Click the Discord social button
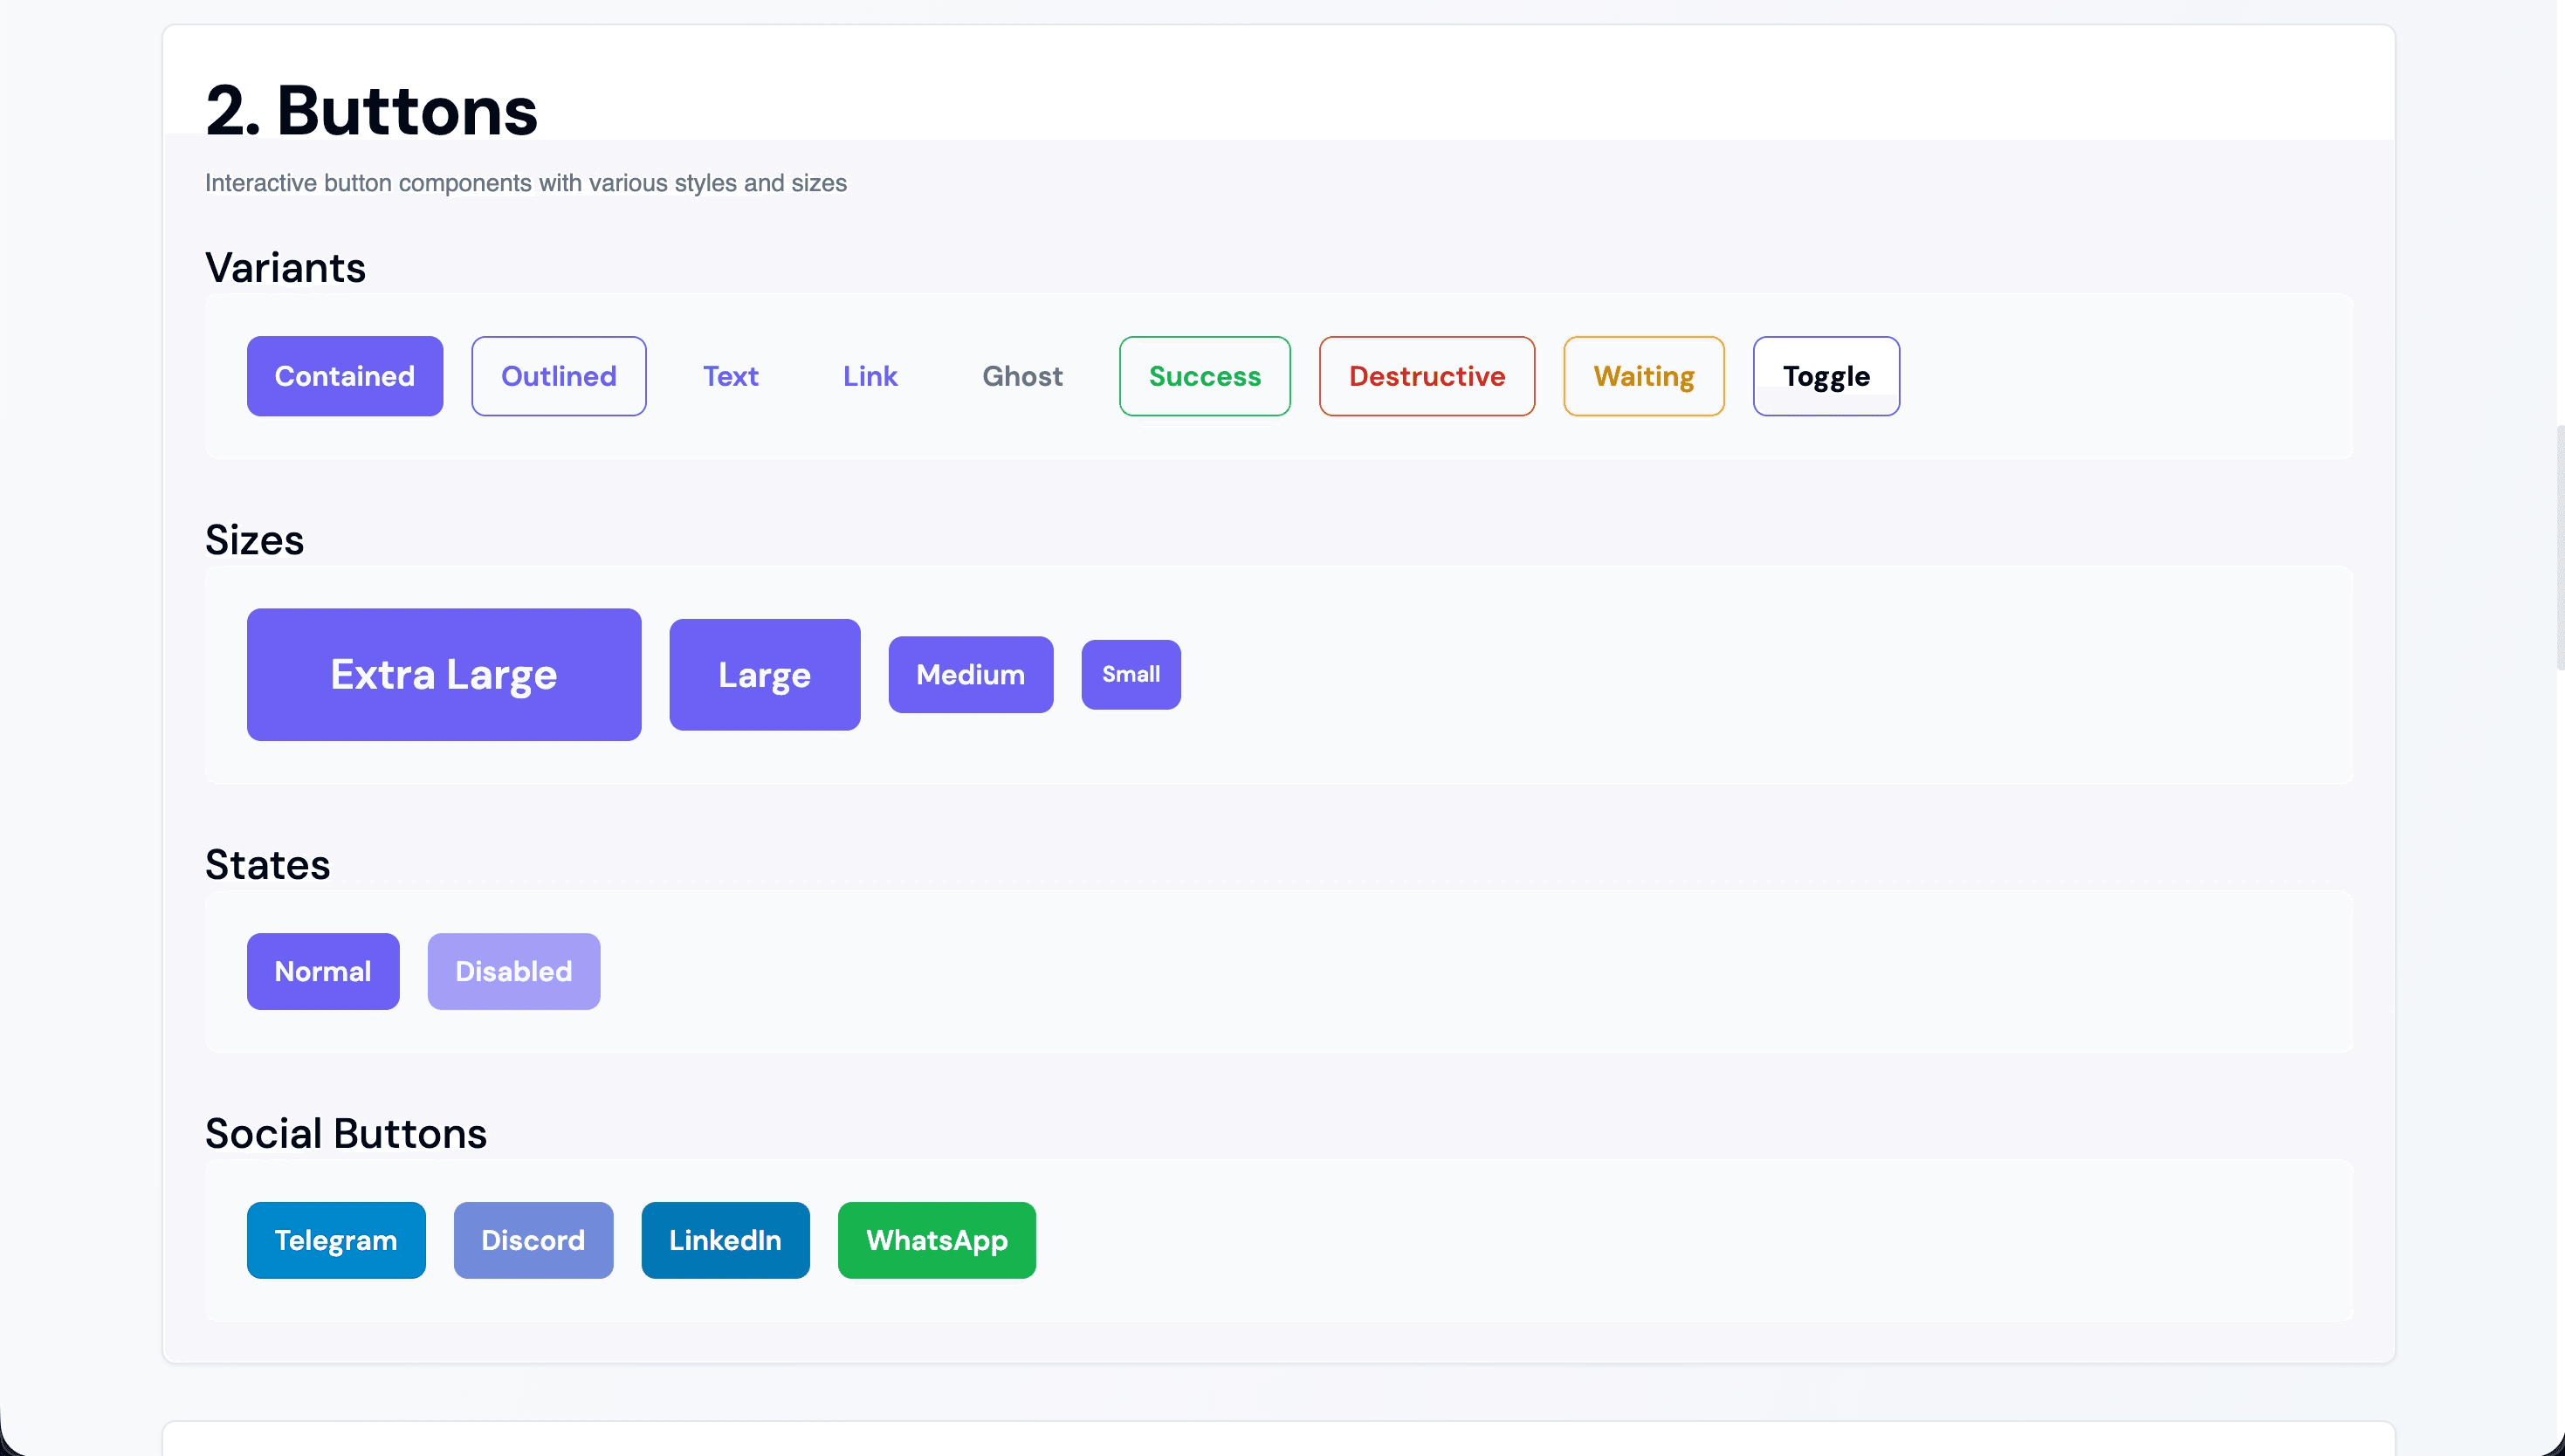Image resolution: width=2565 pixels, height=1456 pixels. [x=533, y=1240]
